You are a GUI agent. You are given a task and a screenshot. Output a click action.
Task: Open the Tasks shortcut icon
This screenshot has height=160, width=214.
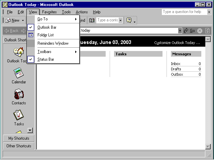tap(19, 115)
